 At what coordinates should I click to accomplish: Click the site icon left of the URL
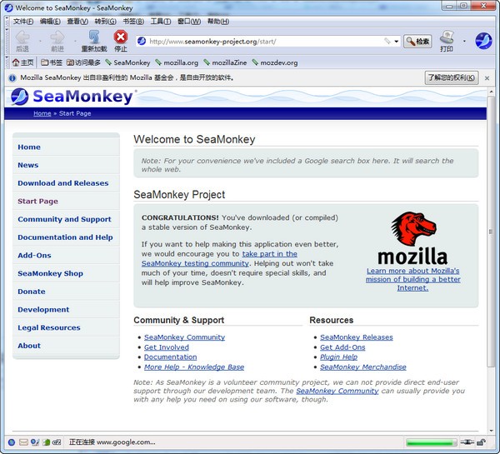pos(142,41)
